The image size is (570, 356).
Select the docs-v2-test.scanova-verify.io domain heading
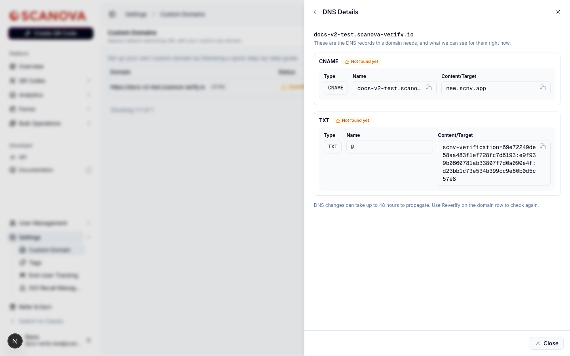tap(364, 34)
